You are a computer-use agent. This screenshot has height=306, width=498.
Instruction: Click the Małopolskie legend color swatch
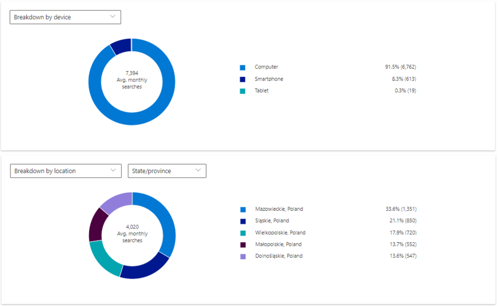(243, 245)
